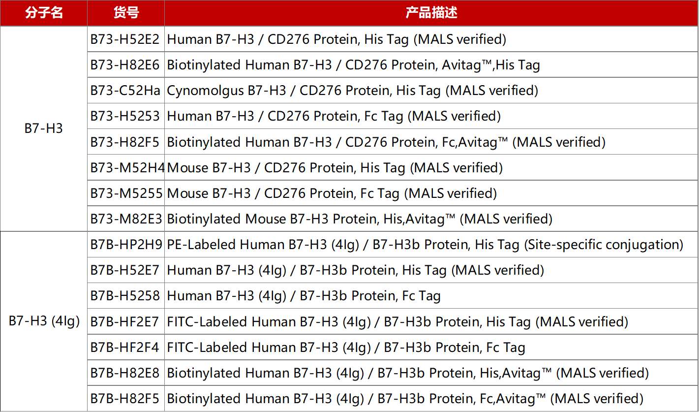
Task: Click Biotinylated Mouse B7-H3 Protein description
Action: click(x=360, y=219)
